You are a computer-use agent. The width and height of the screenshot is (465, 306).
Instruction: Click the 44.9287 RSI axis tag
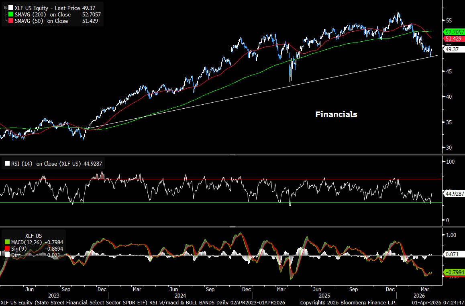[454, 194]
